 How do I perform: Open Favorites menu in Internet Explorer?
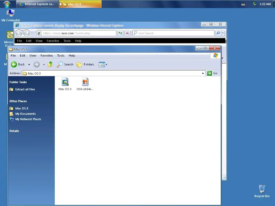tap(53, 41)
